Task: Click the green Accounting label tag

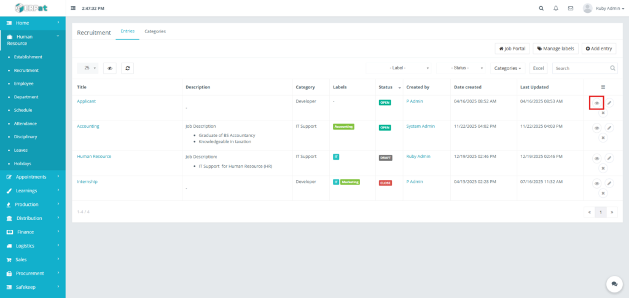Action: pos(343,127)
